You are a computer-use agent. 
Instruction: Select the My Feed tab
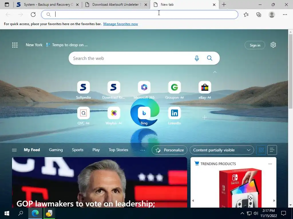tap(32, 150)
